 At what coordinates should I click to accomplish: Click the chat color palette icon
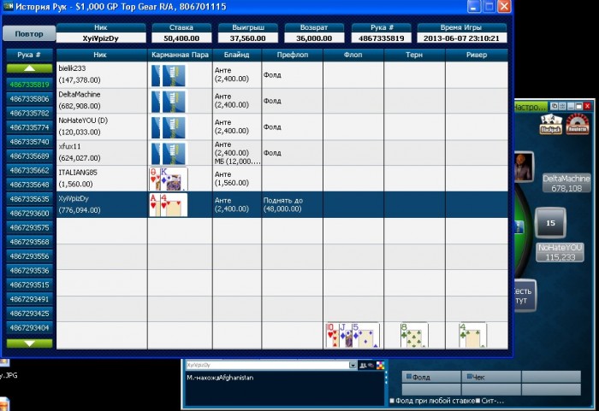(x=381, y=366)
